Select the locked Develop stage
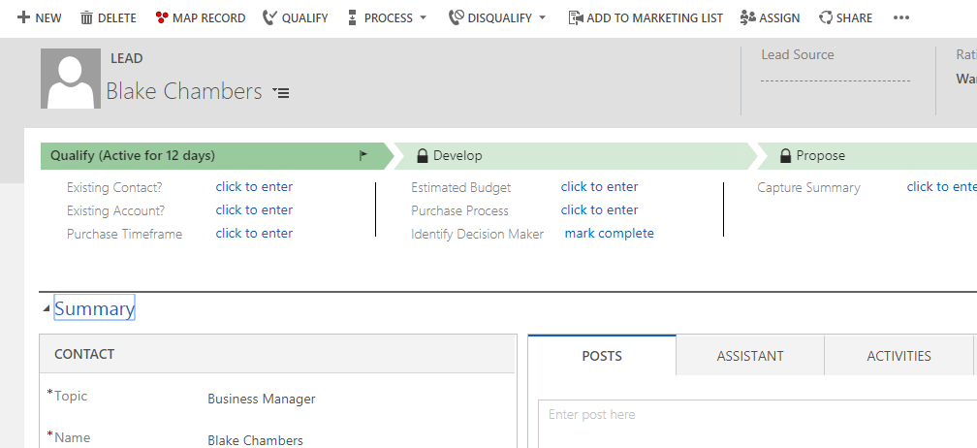Viewport: 977px width, 448px height. pyautogui.click(x=457, y=155)
